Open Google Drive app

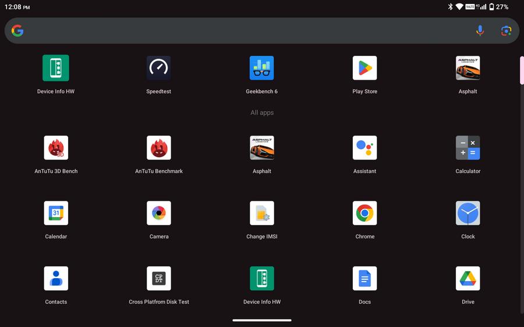pyautogui.click(x=468, y=278)
